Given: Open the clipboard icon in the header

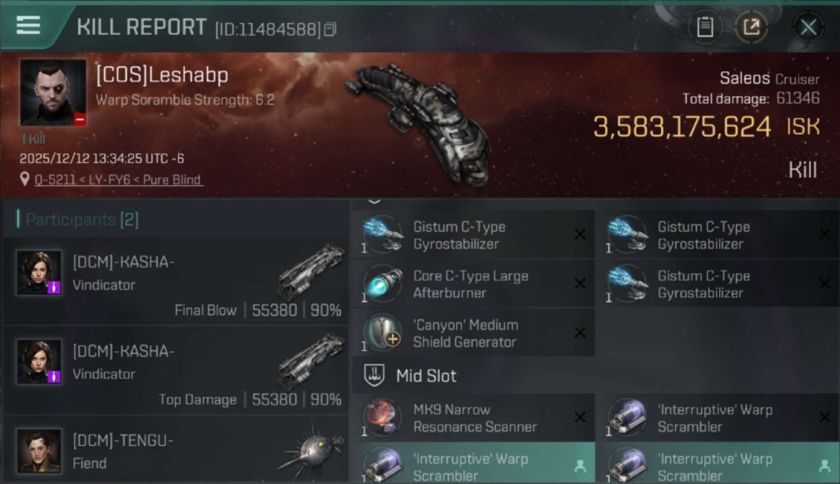Looking at the screenshot, I should pos(704,27).
